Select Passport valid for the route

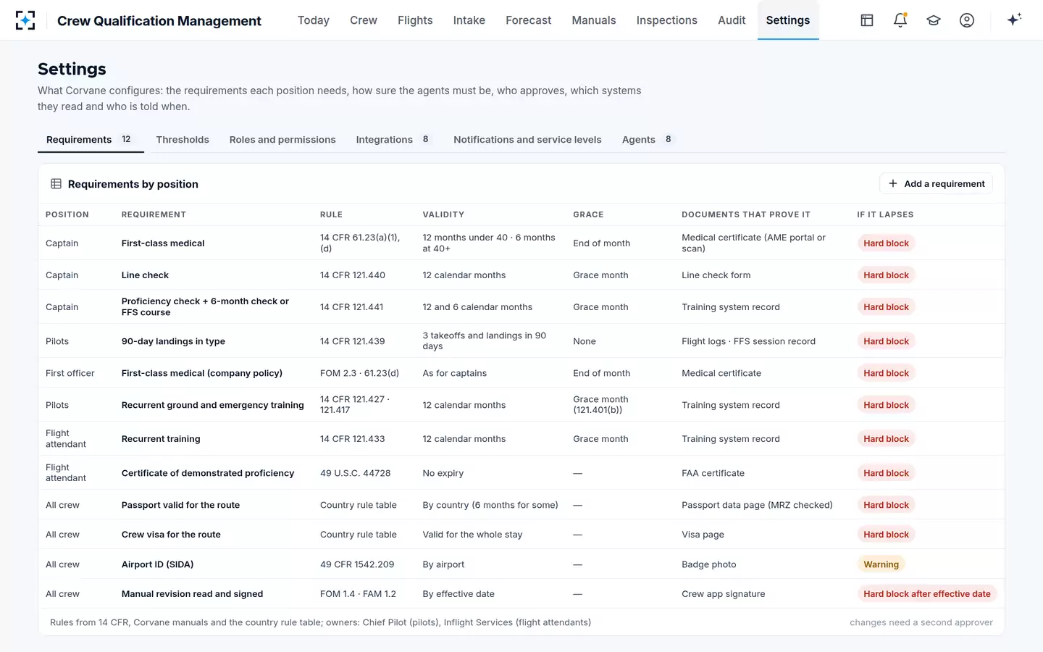(x=180, y=505)
